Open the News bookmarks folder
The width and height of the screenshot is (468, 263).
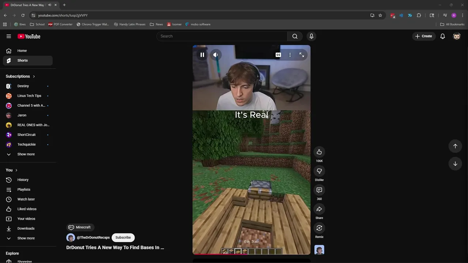click(x=156, y=24)
